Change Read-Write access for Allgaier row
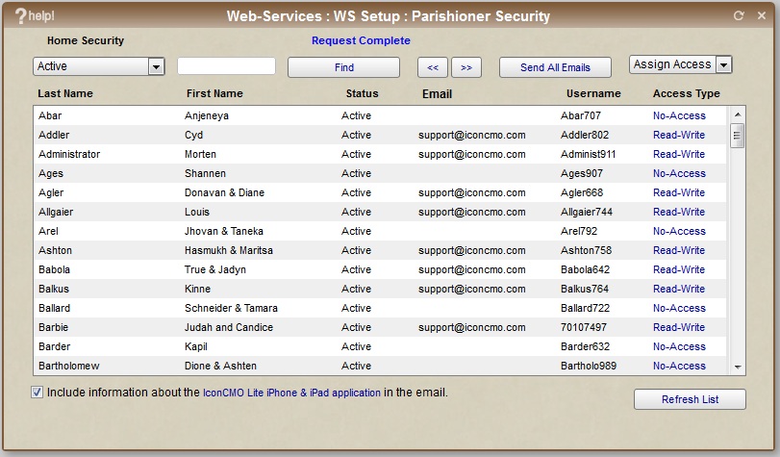This screenshot has height=457, width=780. pos(678,212)
